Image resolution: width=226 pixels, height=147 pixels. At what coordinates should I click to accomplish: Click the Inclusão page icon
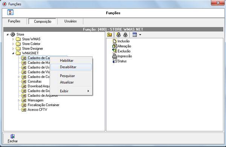[115, 41]
